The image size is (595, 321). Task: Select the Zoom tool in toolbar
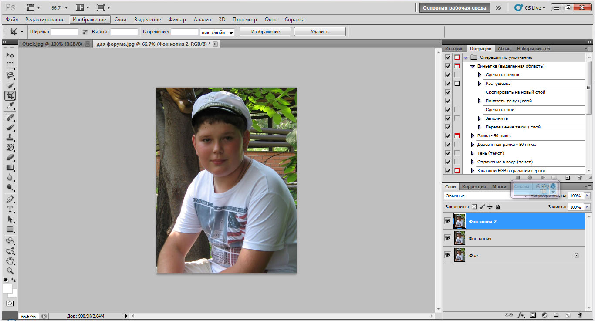tap(10, 270)
